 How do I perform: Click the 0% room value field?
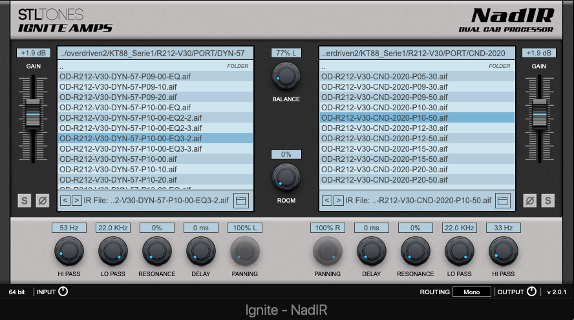(286, 154)
